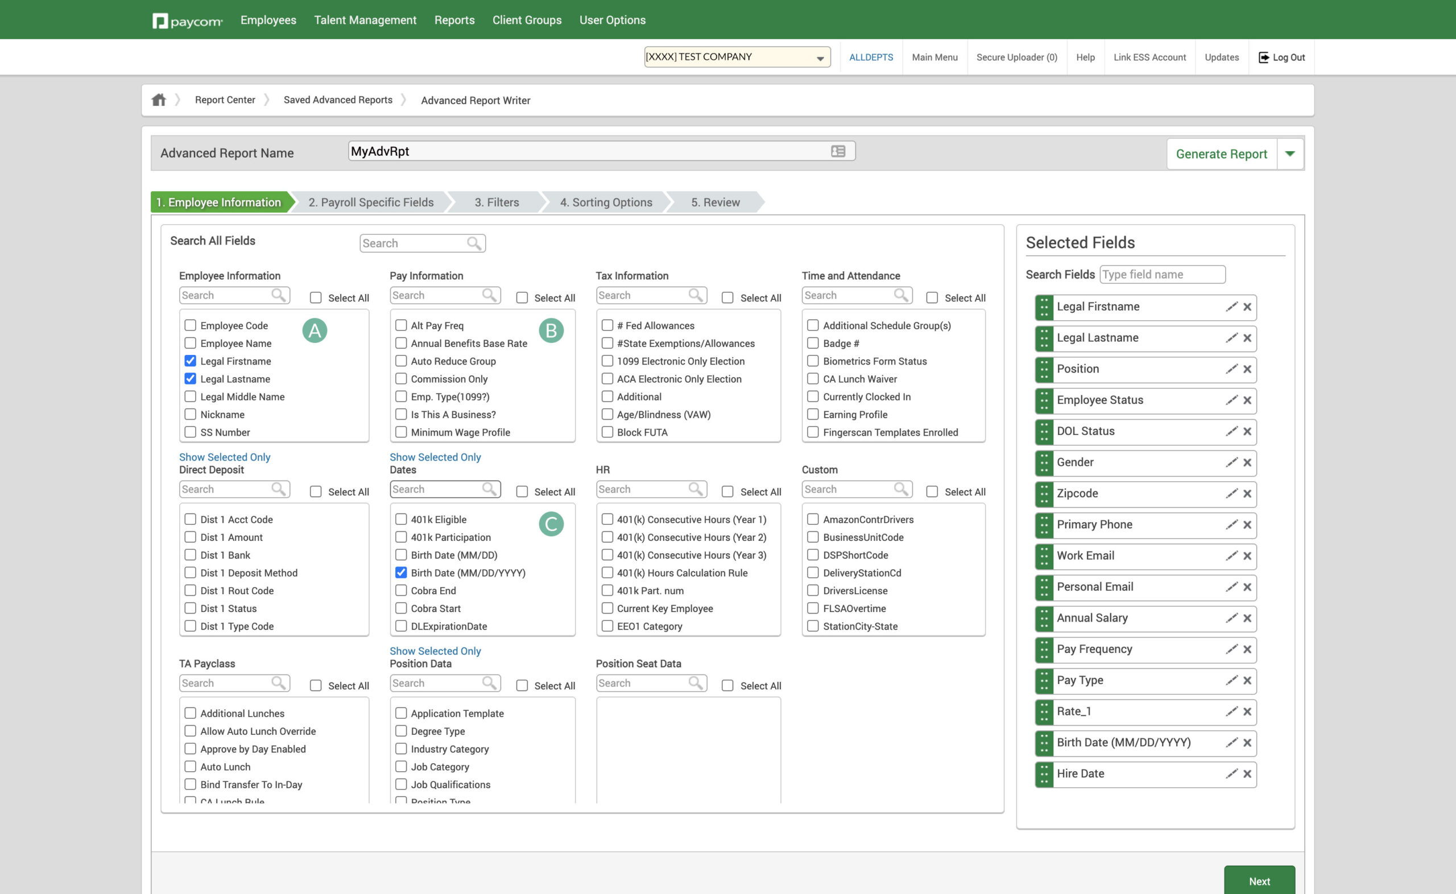Open the Talent Management menu

[365, 20]
